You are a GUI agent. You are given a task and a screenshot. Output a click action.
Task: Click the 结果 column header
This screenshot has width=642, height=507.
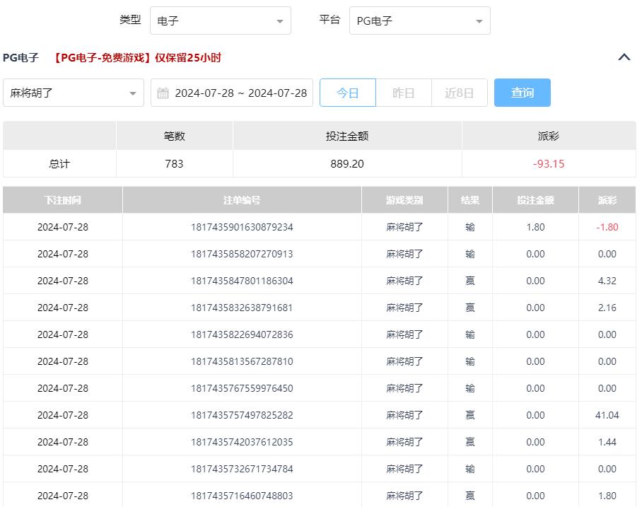pos(470,200)
